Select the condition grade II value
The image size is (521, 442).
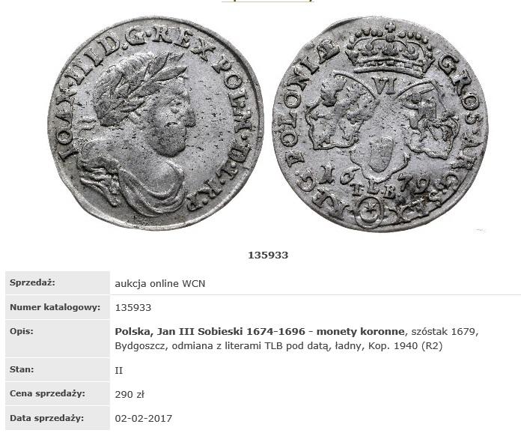[119, 371]
